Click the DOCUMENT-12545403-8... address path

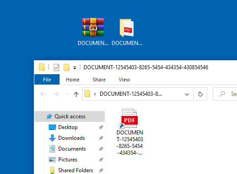click(x=131, y=94)
